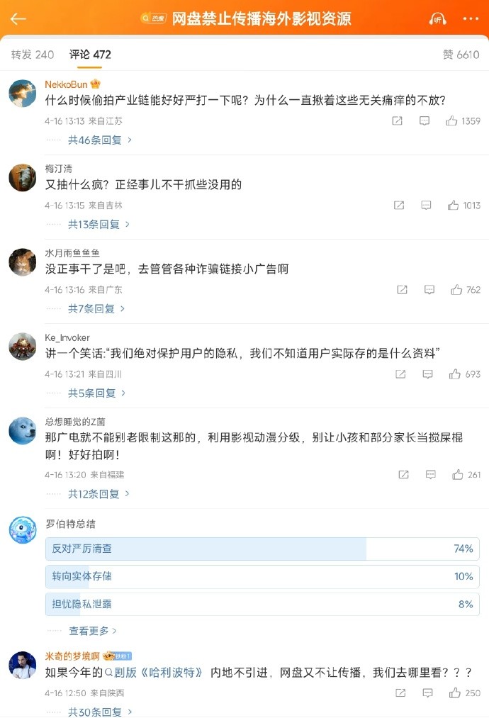
Task: Tap reply icon on 梅汀清's comment
Action: (x=426, y=206)
